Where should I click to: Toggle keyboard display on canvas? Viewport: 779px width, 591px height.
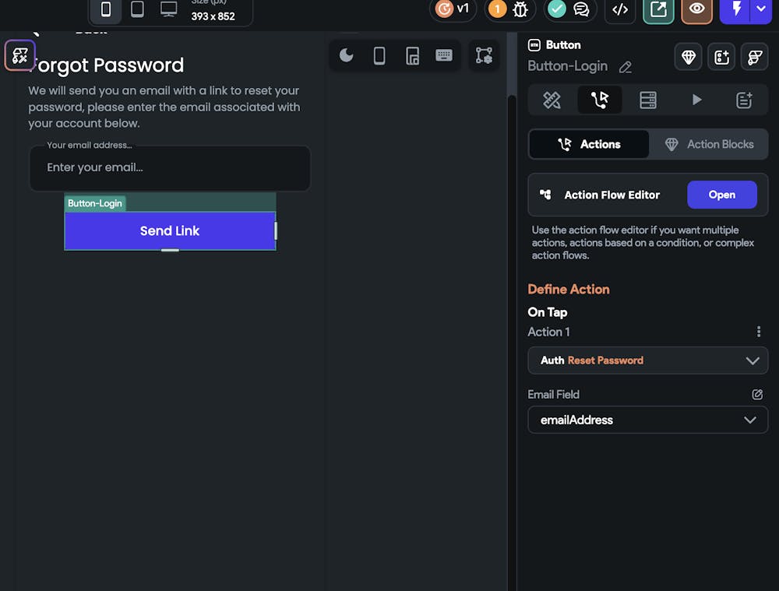tap(444, 55)
